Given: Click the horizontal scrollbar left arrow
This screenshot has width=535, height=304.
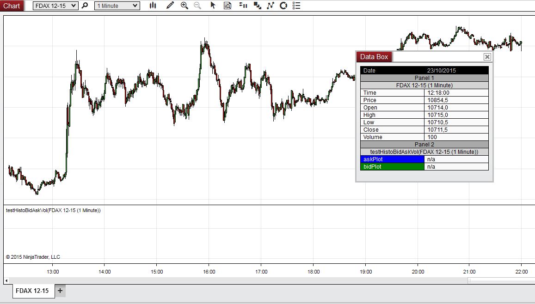Looking at the screenshot, I should click(6, 281).
